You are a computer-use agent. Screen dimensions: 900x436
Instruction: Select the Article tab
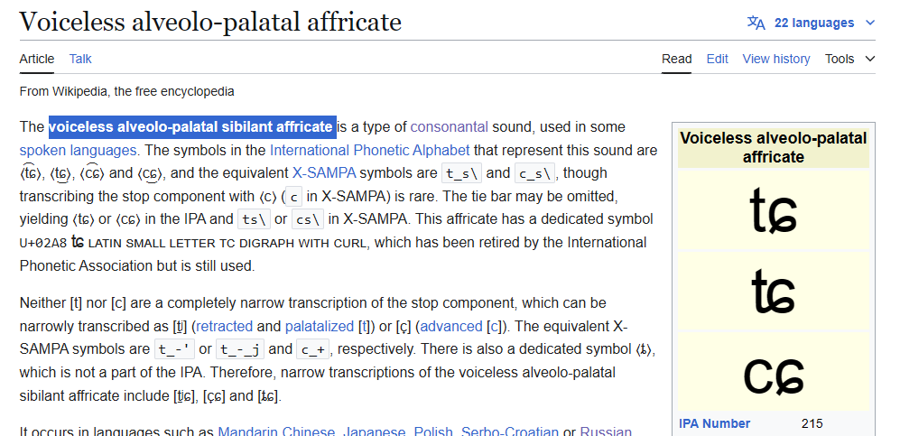[37, 59]
